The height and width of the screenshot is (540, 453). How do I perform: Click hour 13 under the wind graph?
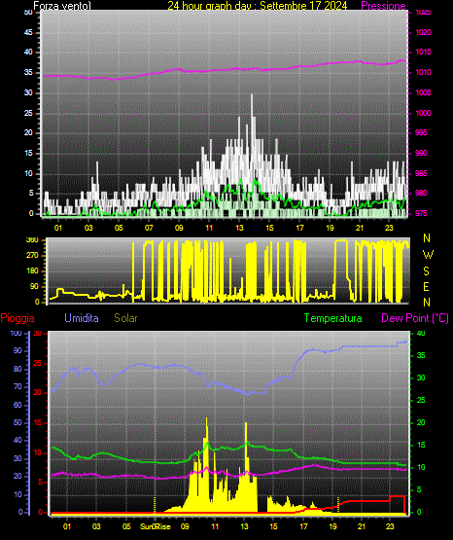(239, 228)
